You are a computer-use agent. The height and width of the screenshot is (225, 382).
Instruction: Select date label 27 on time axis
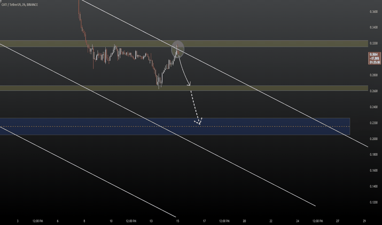tap(338, 221)
